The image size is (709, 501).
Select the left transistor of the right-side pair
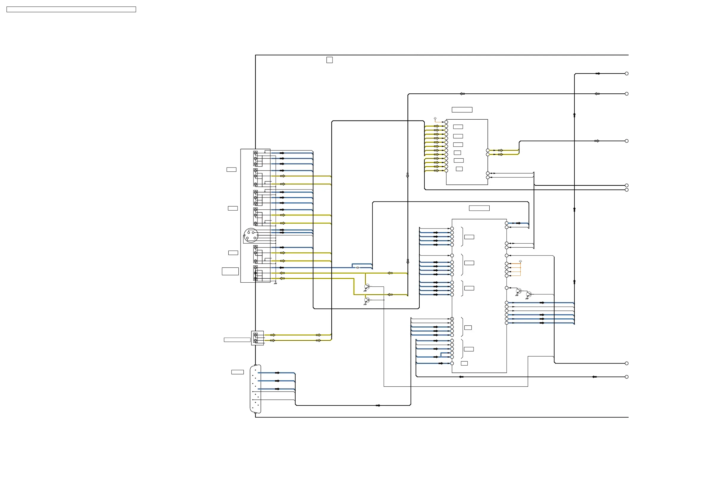tap(519, 291)
